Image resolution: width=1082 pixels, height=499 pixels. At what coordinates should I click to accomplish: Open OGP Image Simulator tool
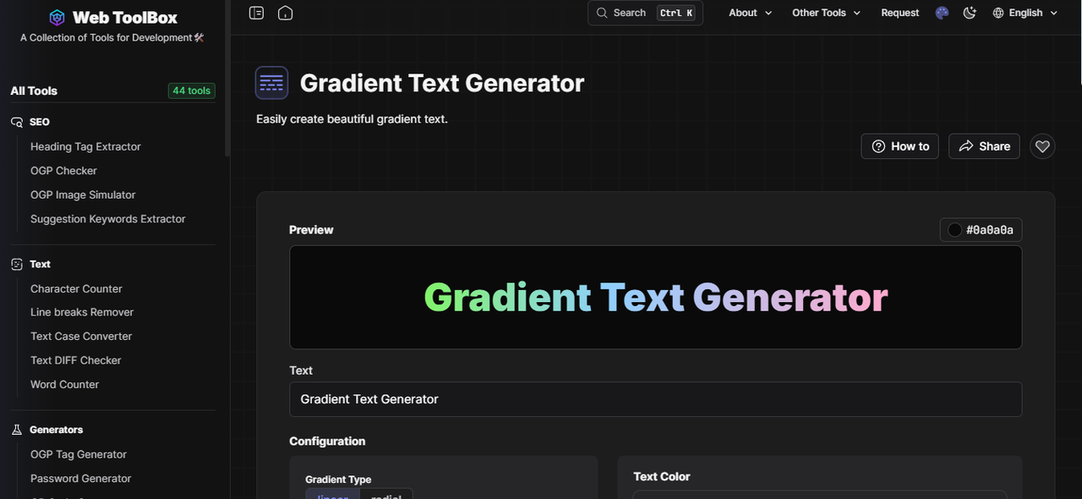[x=83, y=195]
